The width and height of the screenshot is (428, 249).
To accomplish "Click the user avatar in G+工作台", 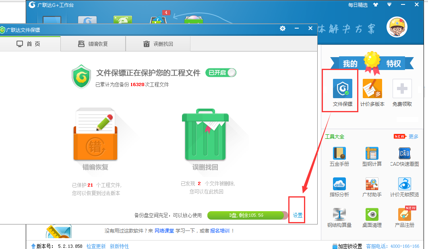I will [x=397, y=27].
